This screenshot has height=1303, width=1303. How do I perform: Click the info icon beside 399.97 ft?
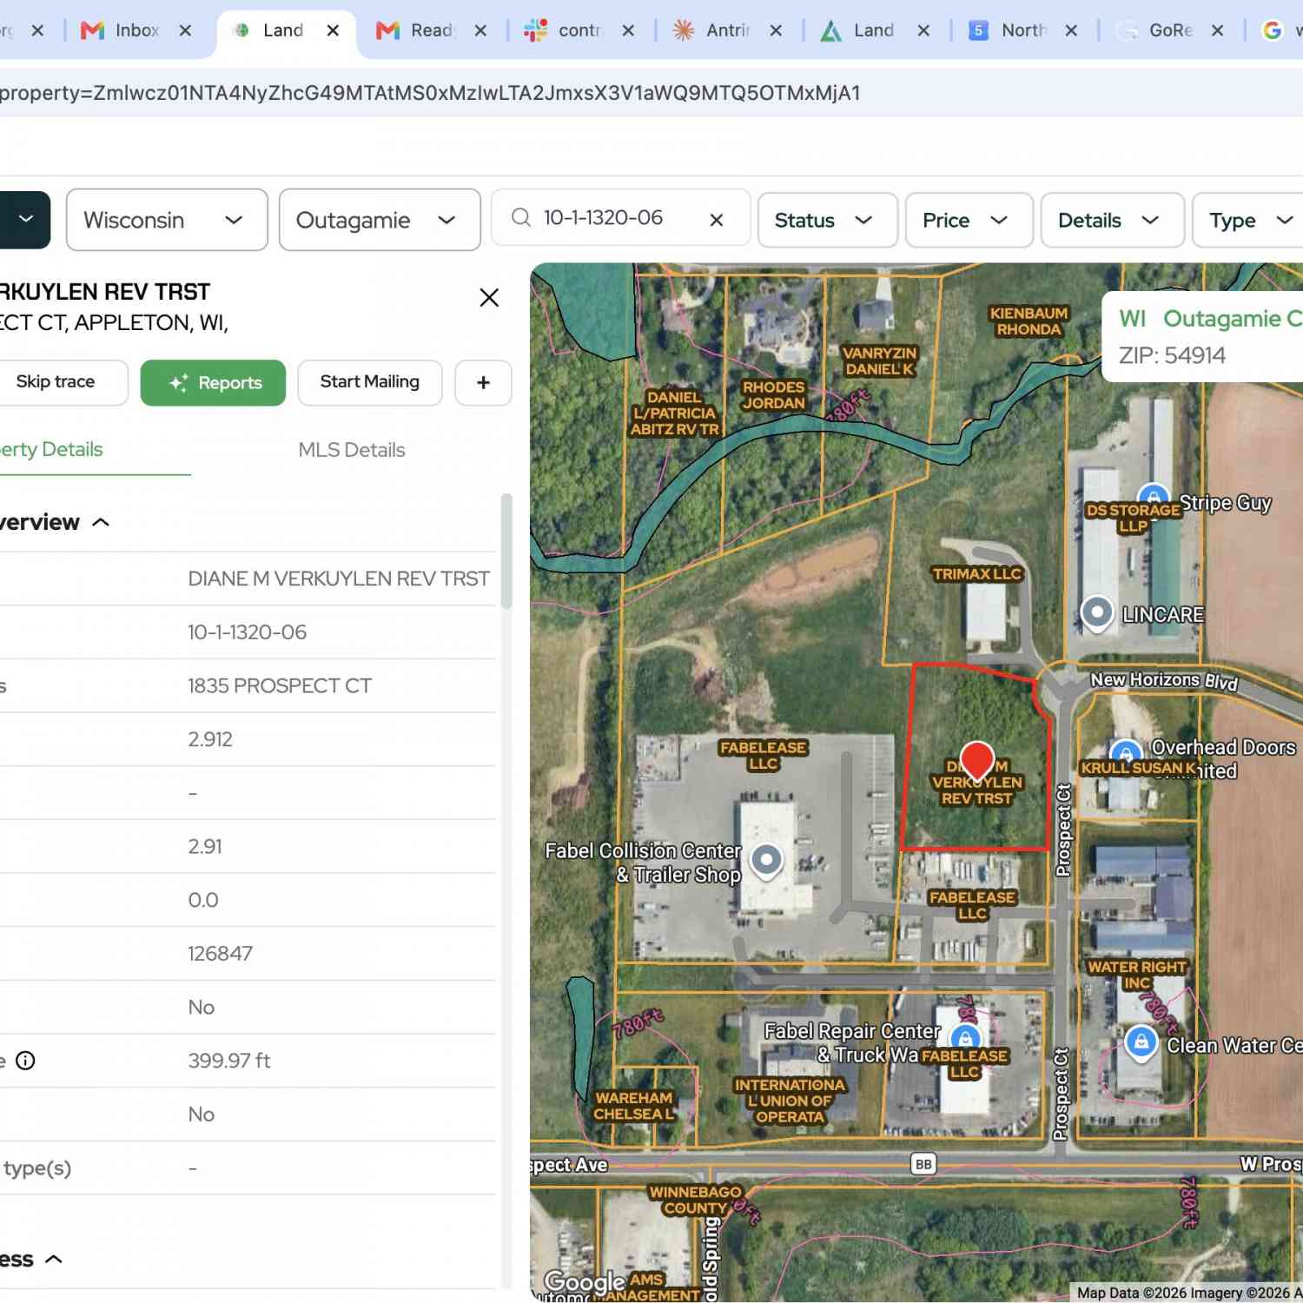(x=26, y=1061)
